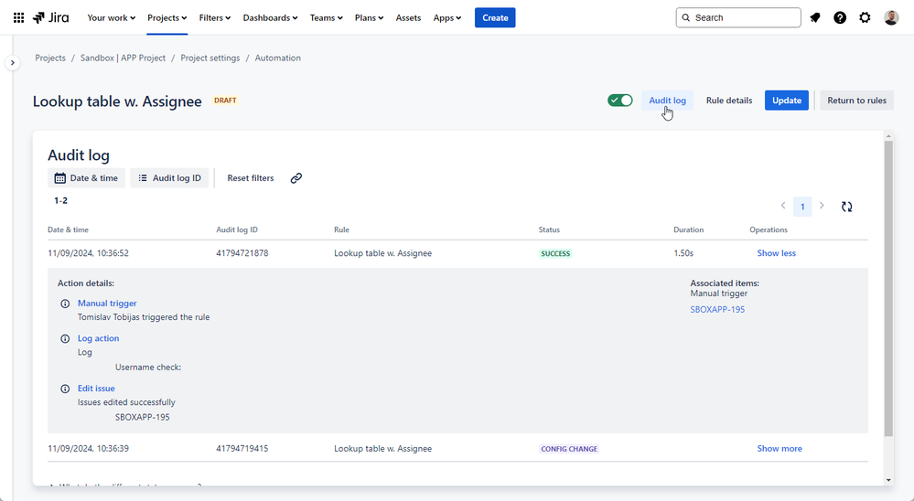The height and width of the screenshot is (501, 914).
Task: Open the Log action link
Action: [x=99, y=338]
